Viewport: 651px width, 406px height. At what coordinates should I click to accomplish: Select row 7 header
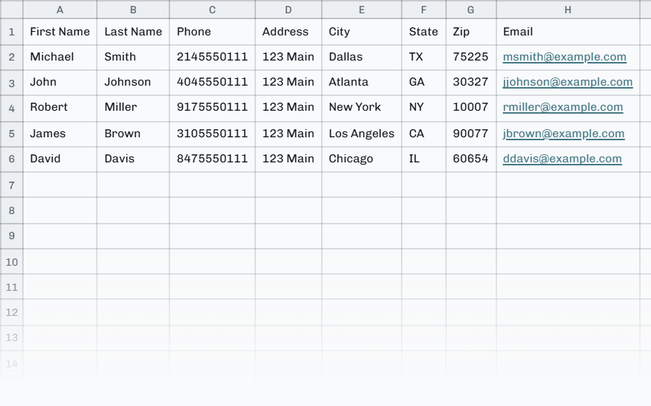pyautogui.click(x=12, y=185)
